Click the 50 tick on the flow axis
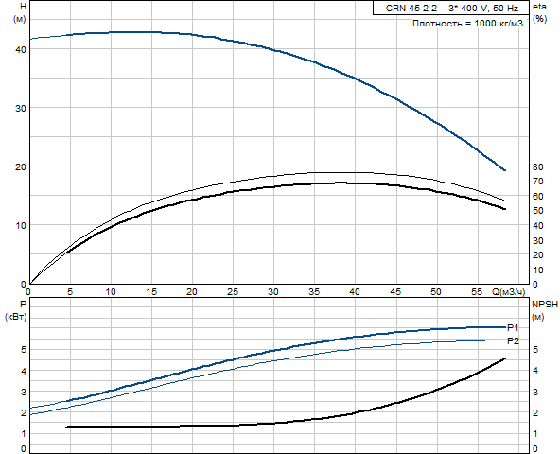560x454 pixels. click(x=436, y=292)
